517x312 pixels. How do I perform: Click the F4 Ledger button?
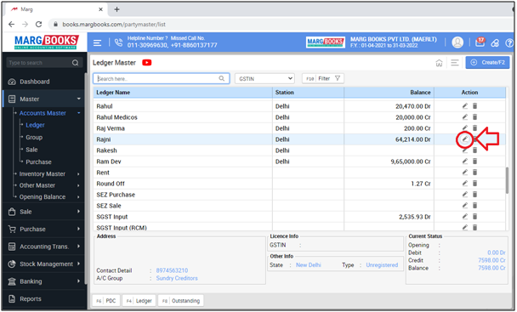click(139, 301)
